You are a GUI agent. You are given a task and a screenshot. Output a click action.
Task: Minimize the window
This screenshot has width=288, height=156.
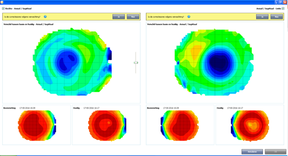click(277, 2)
